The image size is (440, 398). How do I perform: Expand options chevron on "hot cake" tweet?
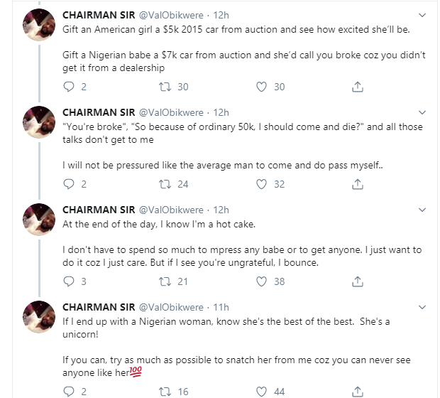point(422,210)
